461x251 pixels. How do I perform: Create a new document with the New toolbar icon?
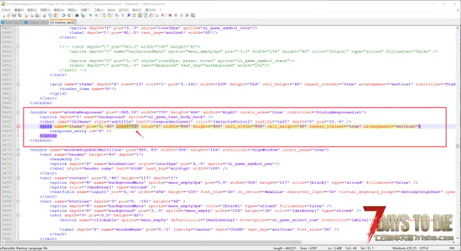(3, 15)
